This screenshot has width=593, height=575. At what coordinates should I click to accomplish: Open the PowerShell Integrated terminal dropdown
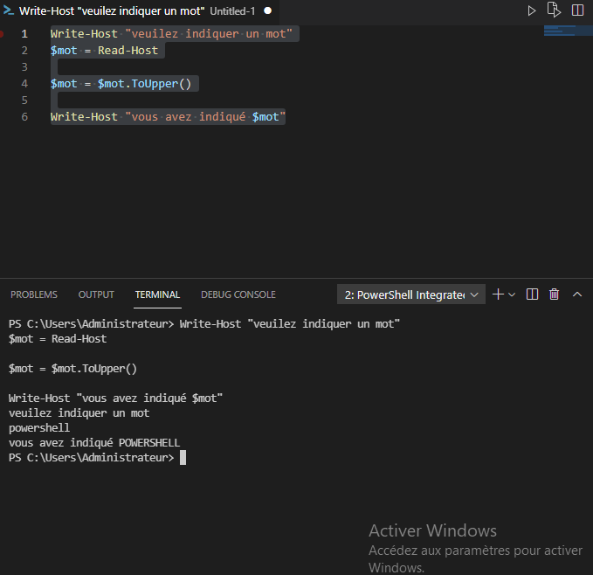[x=411, y=294]
